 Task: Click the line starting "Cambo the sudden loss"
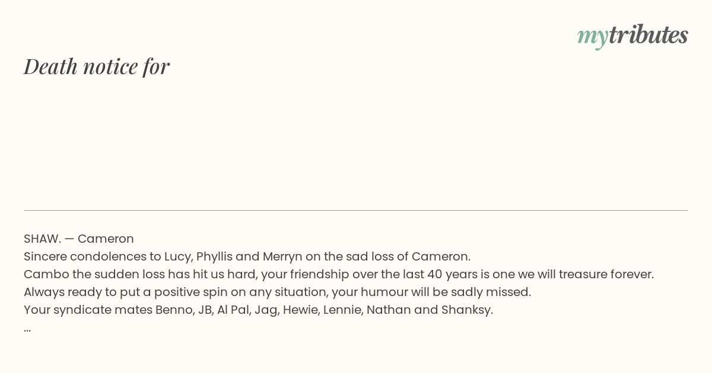[339, 274]
